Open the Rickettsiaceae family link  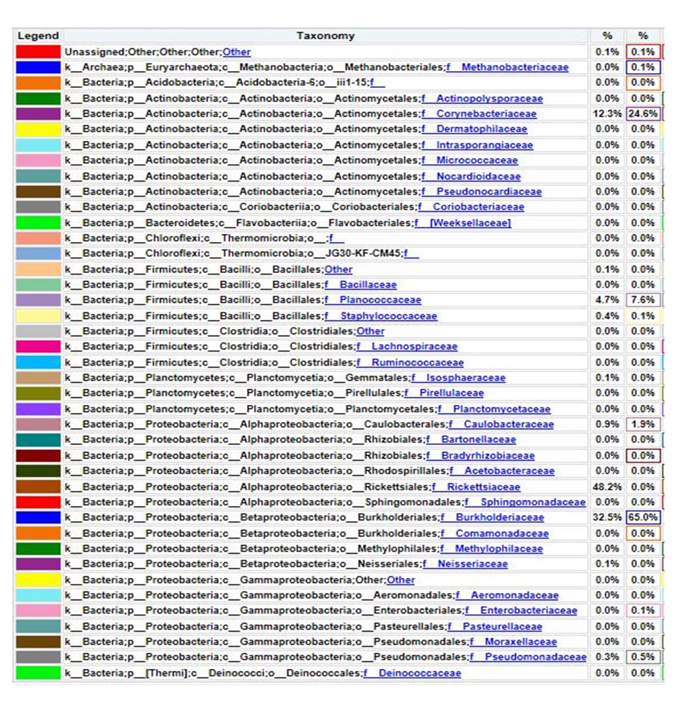[483, 487]
